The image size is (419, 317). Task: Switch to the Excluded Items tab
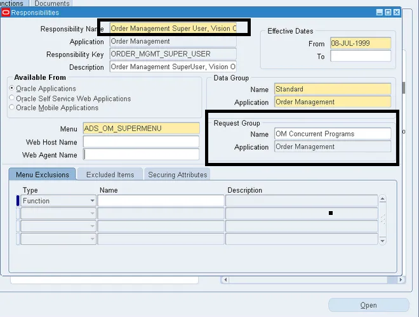[110, 174]
